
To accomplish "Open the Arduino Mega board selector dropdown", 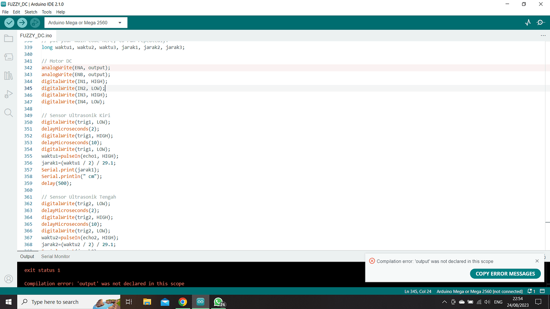I will (85, 23).
